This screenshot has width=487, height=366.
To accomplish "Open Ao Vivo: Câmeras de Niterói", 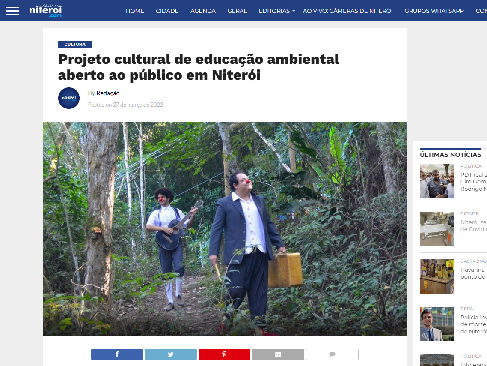I will point(347,11).
